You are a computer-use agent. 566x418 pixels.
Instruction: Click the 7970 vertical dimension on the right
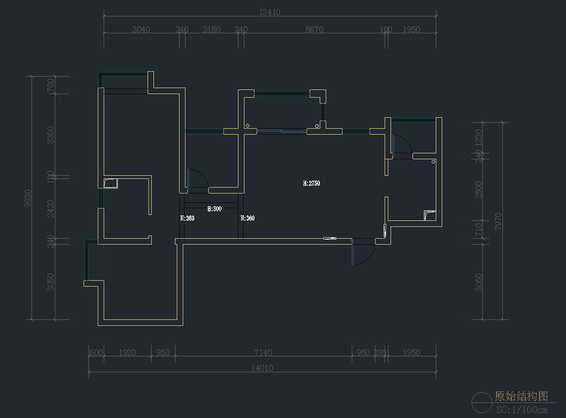(x=498, y=221)
